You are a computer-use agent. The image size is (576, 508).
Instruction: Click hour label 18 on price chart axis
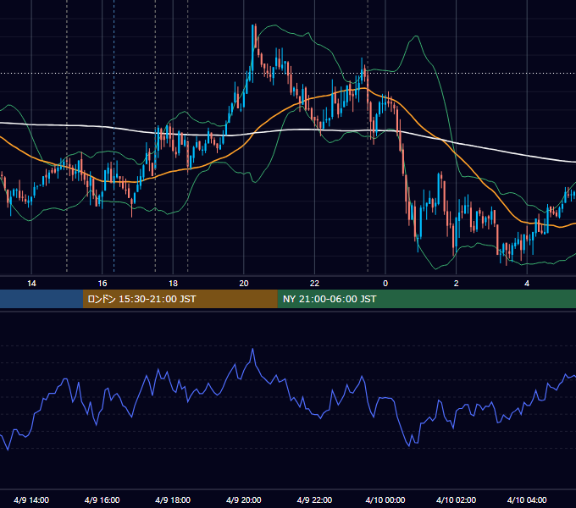[x=173, y=284]
